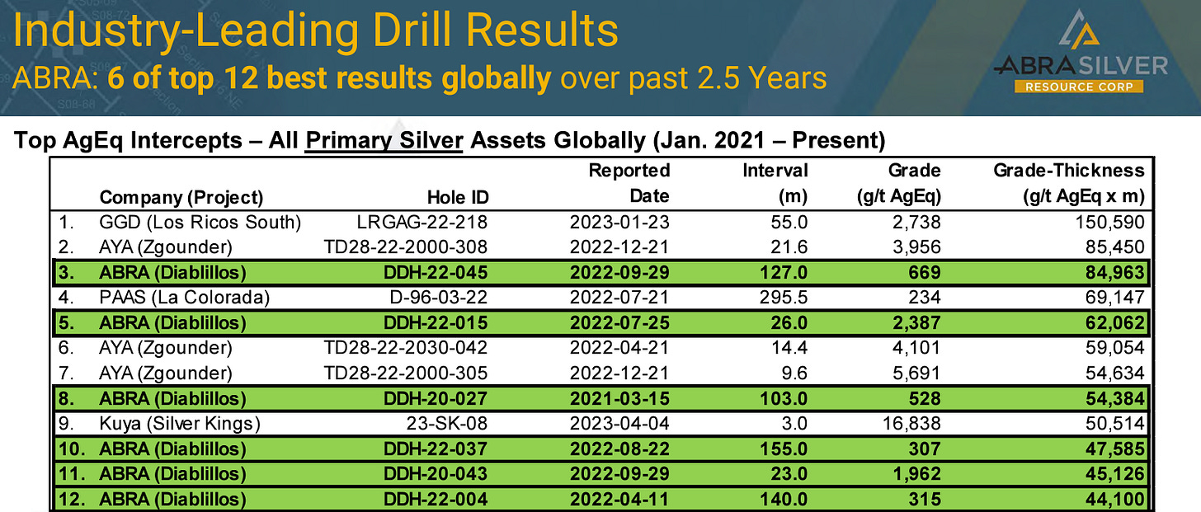
Task: Click reported date 2022-04-21
Action: point(619,346)
